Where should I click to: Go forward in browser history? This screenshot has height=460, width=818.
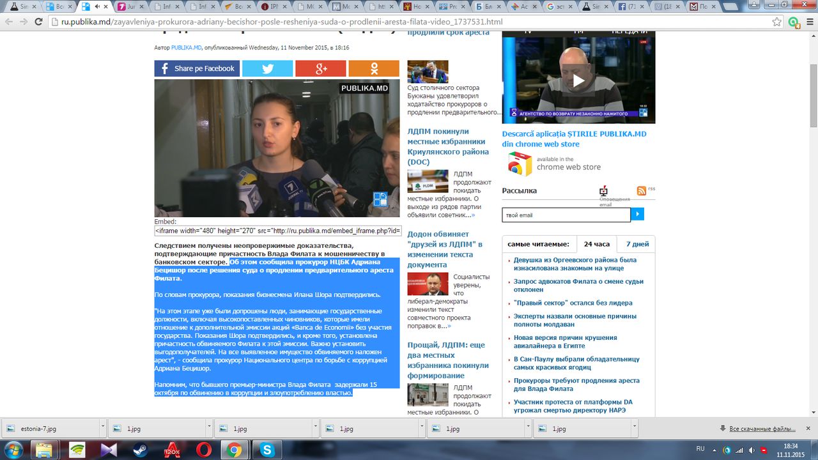pyautogui.click(x=24, y=22)
